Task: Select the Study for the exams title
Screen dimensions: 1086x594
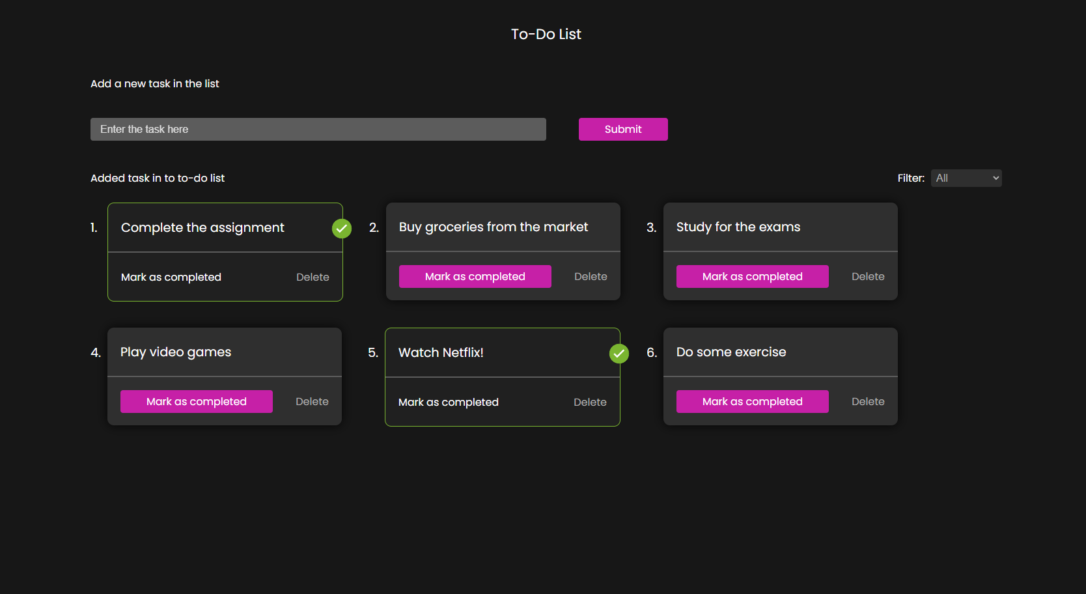Action: click(x=738, y=227)
